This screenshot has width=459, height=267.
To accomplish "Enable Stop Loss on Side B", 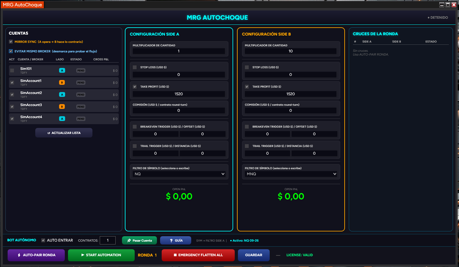I will (x=247, y=67).
